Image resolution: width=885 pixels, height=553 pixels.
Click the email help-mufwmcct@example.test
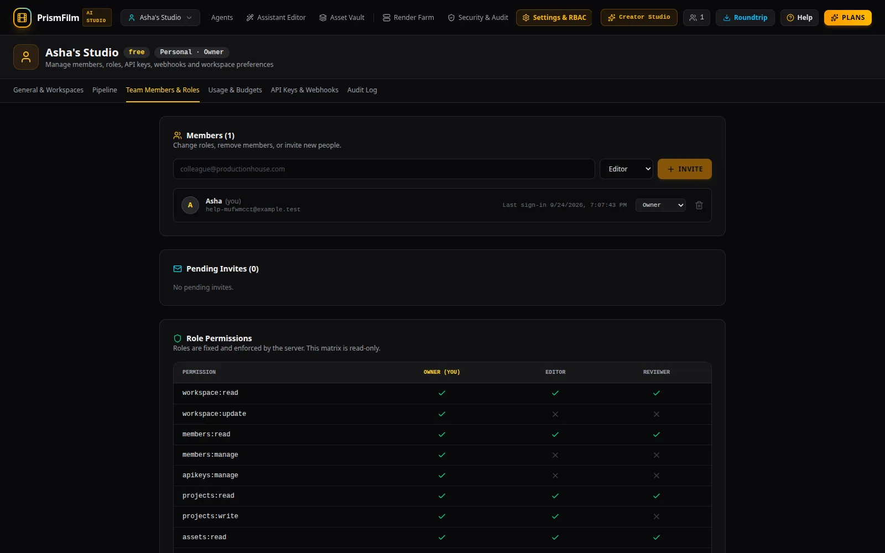[253, 210]
